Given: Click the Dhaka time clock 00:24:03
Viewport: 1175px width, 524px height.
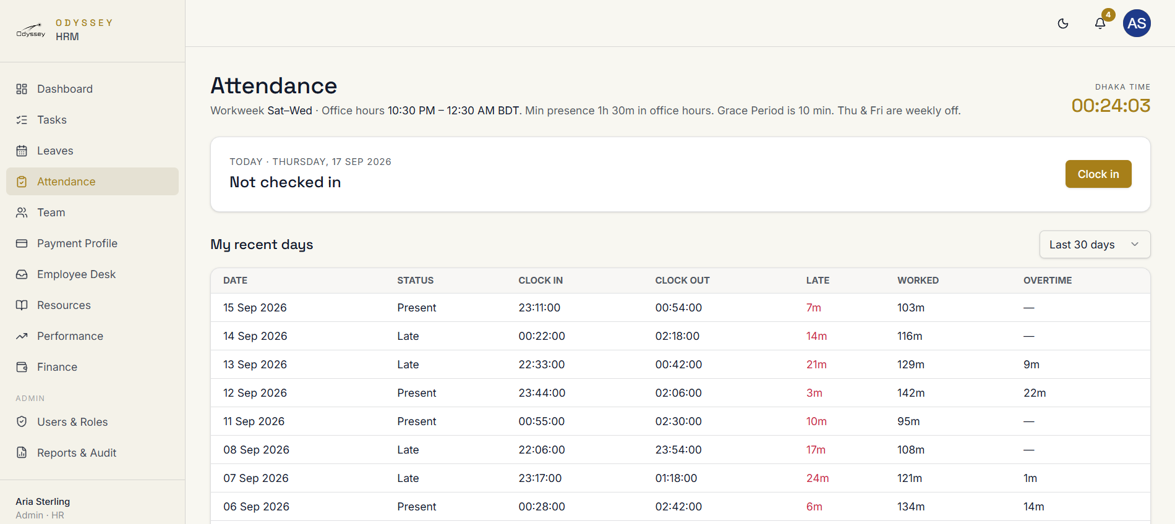Looking at the screenshot, I should pos(1111,106).
